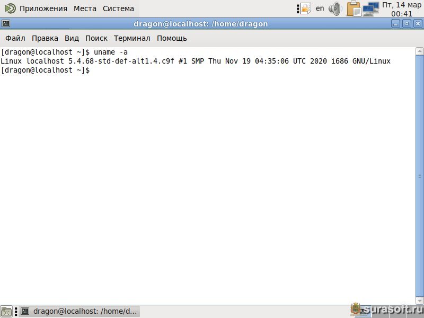
Task: Open the clipboard manager tray icon
Action: pyautogui.click(x=354, y=8)
